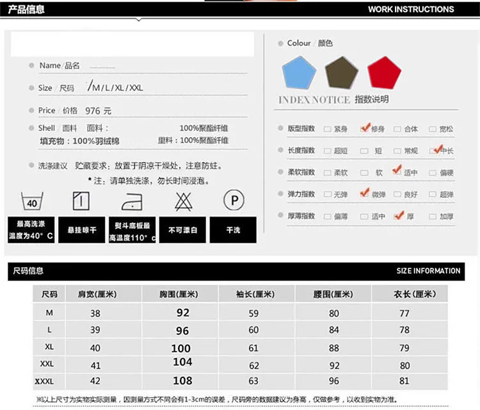Click the do-not-bleach crossed triangle icon

[184, 202]
